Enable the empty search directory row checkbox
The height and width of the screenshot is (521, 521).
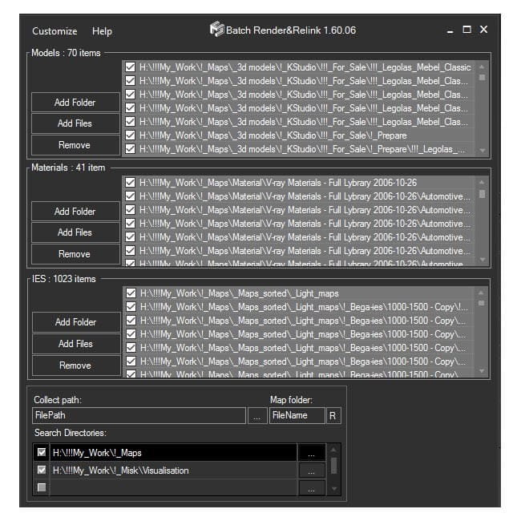click(42, 487)
